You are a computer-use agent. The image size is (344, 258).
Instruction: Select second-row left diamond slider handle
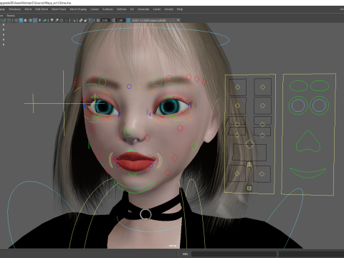[x=237, y=105]
